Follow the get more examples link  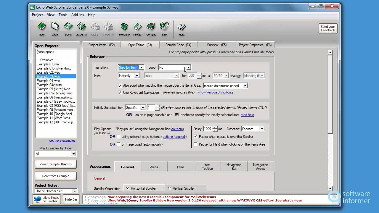62,141
